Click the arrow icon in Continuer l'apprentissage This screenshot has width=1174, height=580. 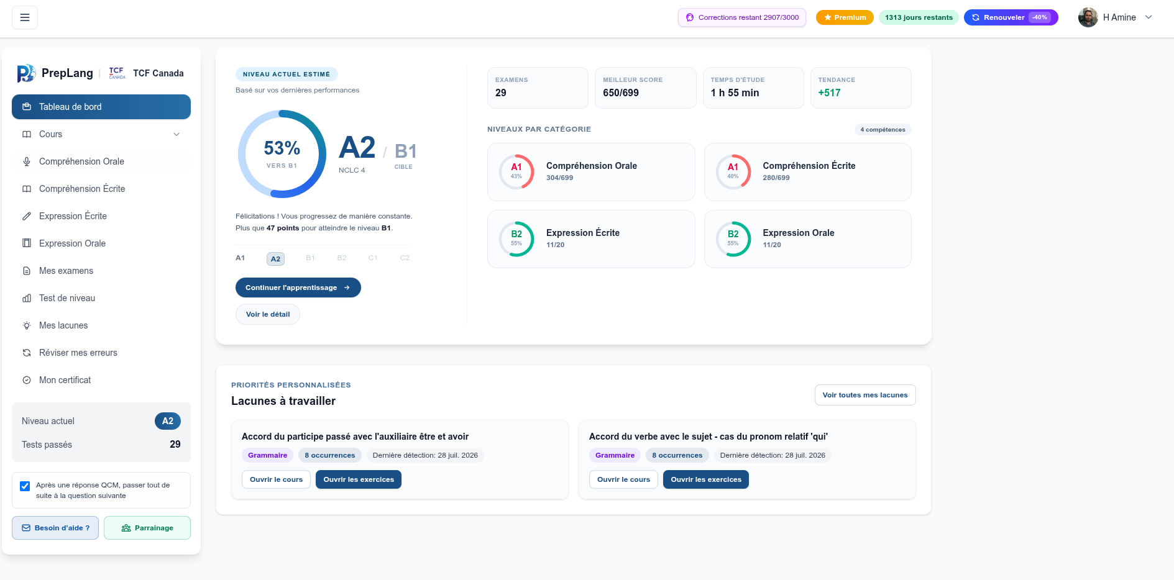pyautogui.click(x=347, y=288)
